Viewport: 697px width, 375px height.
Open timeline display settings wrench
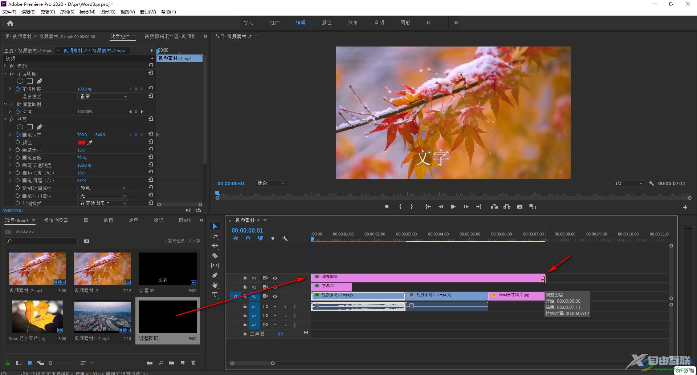285,239
